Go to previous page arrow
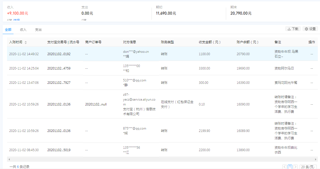Screen dimensions: 320x169 285,167
